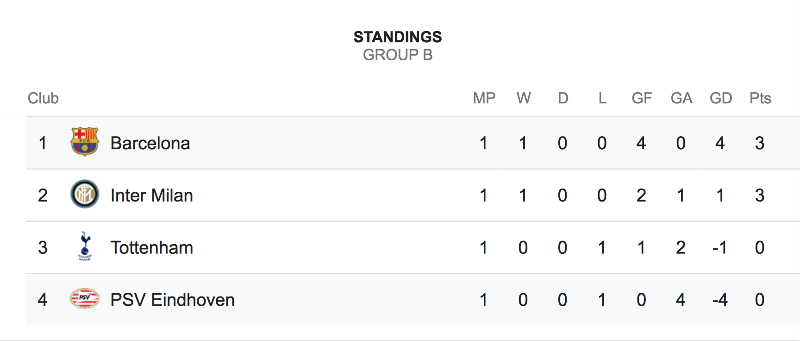
Task: Click Barcelona's points value
Action: 759,143
